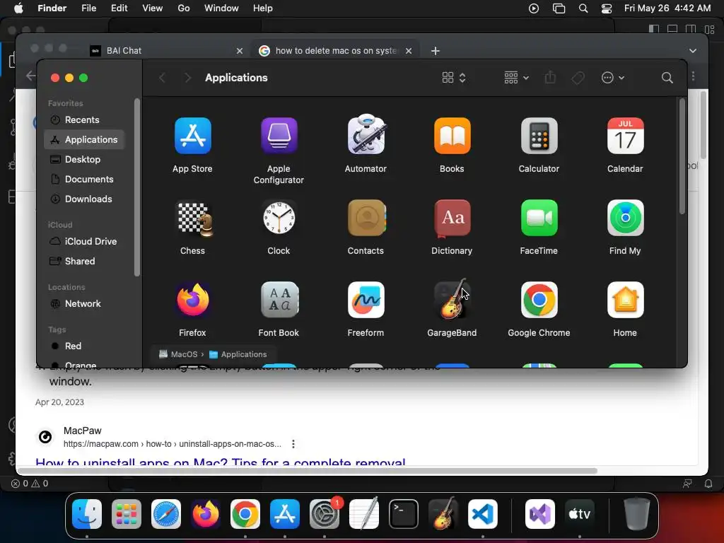The width and height of the screenshot is (724, 543).
Task: Open System Settings from the Dock
Action: [325, 513]
